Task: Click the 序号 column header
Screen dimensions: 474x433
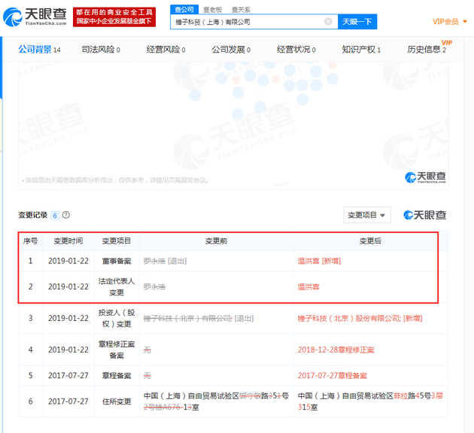Action: (x=30, y=241)
